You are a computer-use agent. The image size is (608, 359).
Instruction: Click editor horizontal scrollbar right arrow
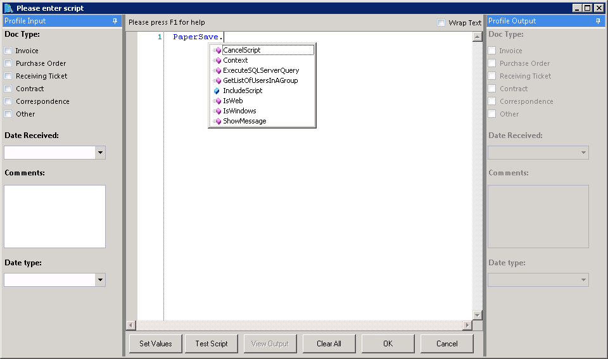pyautogui.click(x=467, y=325)
